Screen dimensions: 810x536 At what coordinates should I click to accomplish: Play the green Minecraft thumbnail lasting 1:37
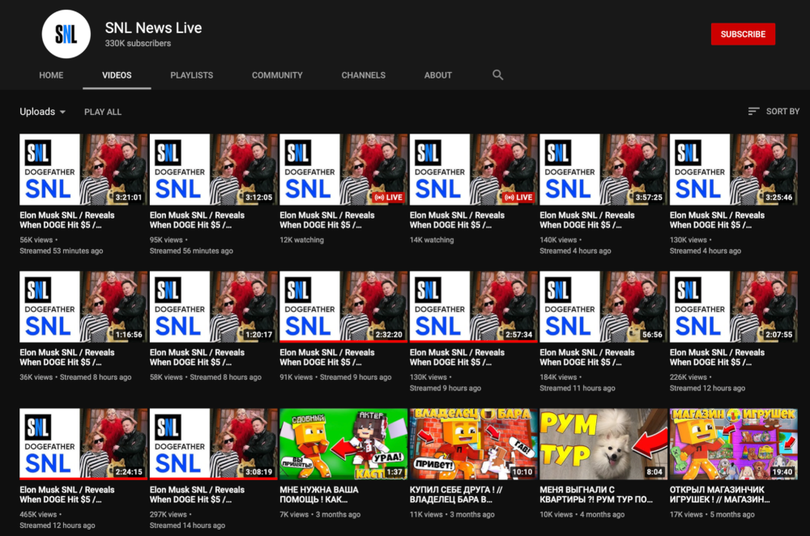[343, 444]
